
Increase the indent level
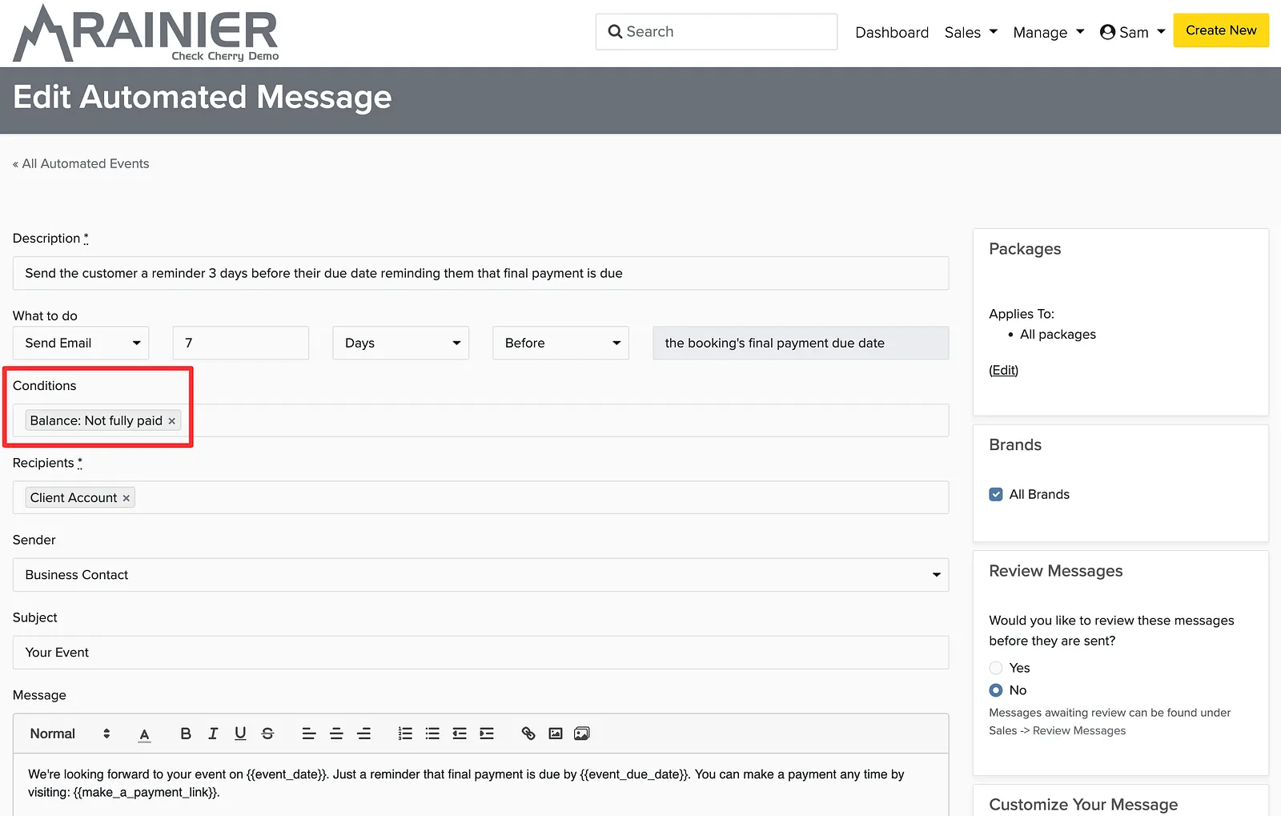[x=487, y=734]
